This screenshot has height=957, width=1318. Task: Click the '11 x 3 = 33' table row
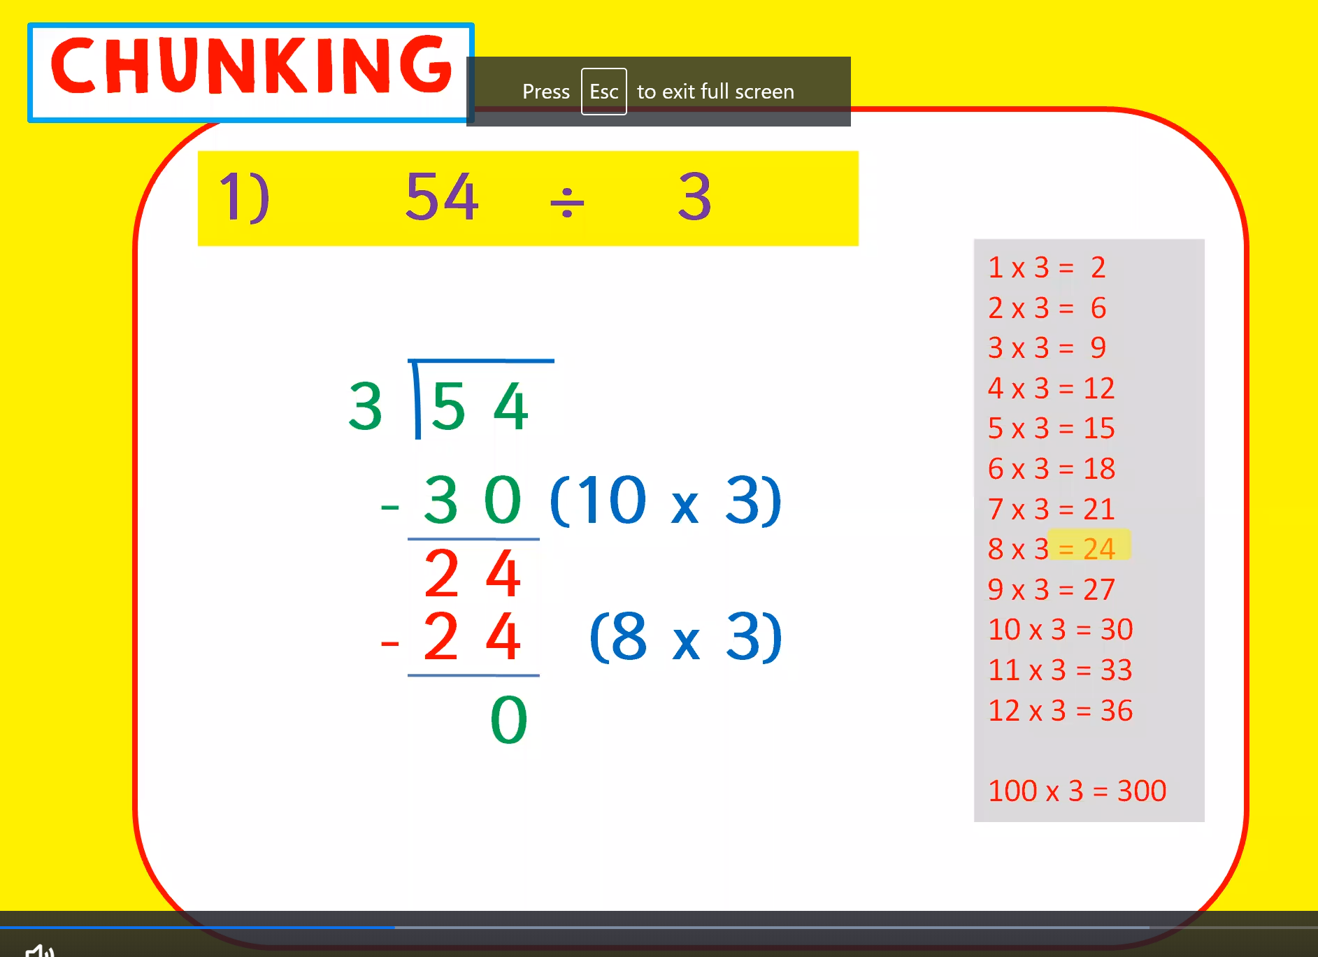[x=1060, y=670]
